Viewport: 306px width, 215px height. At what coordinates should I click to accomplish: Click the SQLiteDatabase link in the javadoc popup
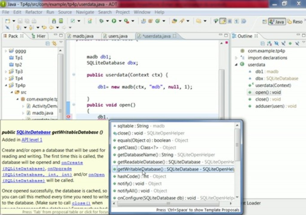[34, 132]
